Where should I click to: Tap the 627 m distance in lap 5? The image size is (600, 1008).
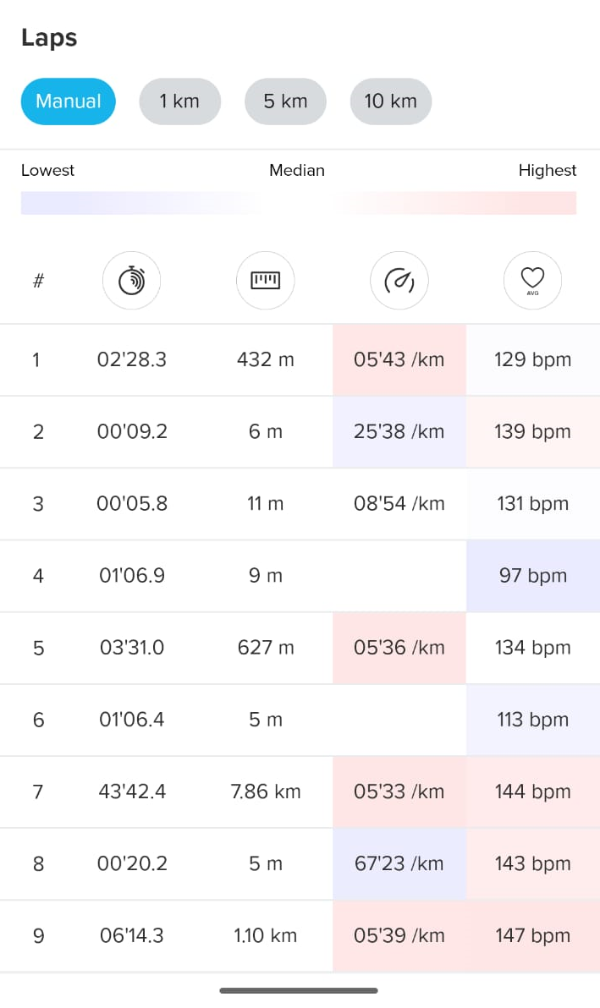point(266,648)
